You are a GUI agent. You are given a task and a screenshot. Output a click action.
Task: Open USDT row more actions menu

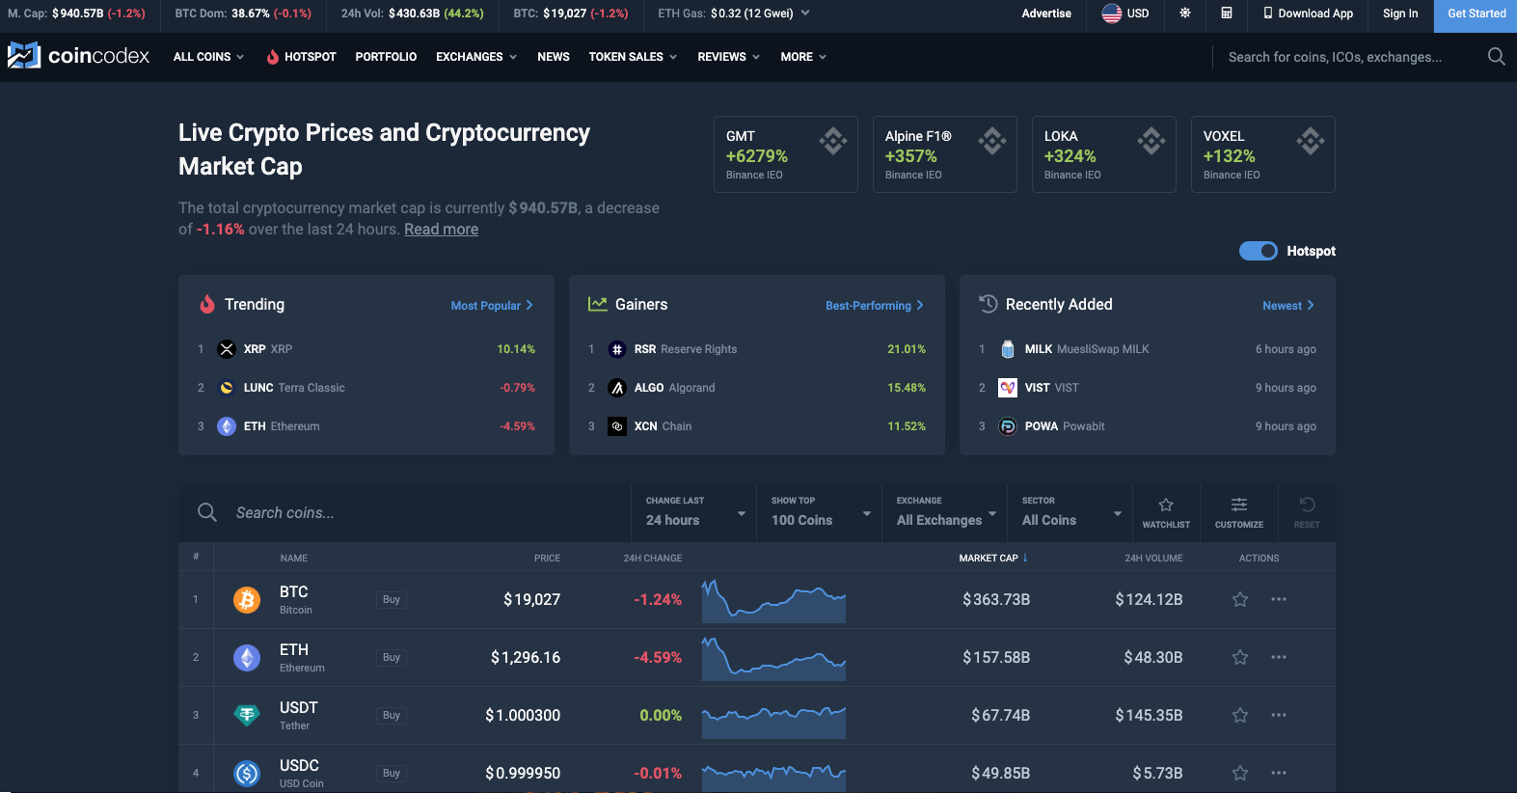tap(1279, 715)
